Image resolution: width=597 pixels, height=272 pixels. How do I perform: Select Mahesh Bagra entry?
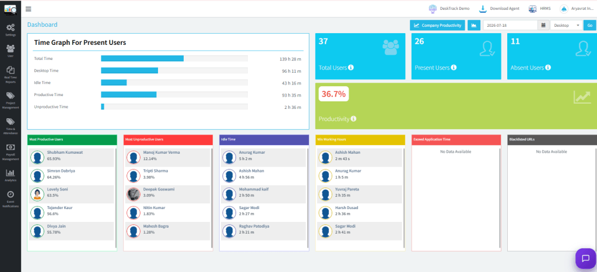[x=167, y=231]
